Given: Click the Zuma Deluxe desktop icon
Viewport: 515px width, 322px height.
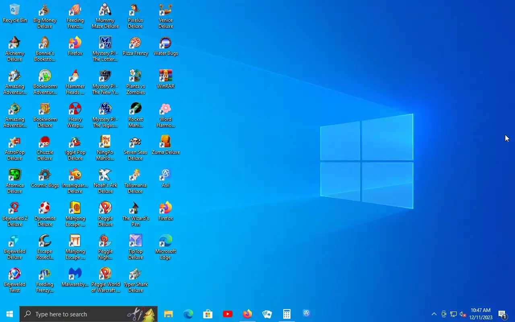Looking at the screenshot, I should (166, 145).
